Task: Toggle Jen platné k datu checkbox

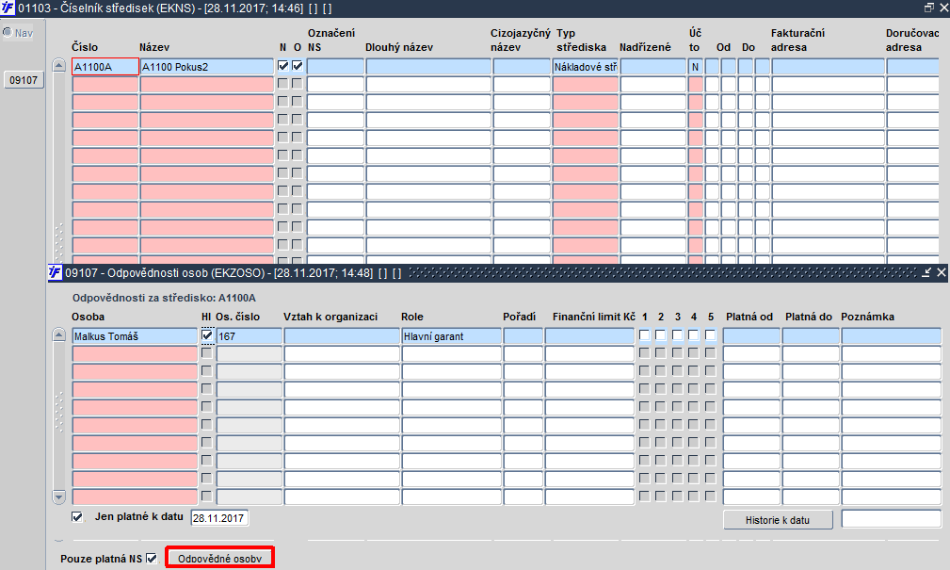Action: coord(77,517)
